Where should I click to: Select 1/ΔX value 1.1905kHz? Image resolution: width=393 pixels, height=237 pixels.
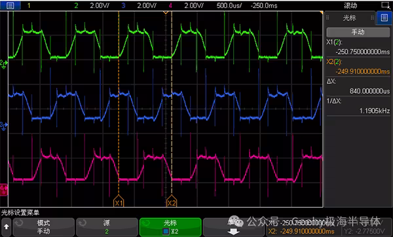click(375, 111)
